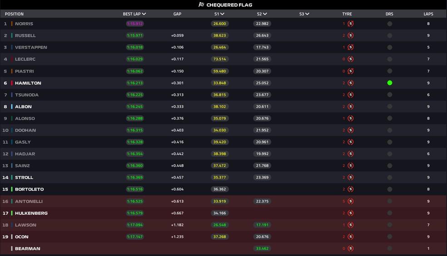The width and height of the screenshot is (447, 256).
Task: Open the S2 column dropdown
Action: (265, 14)
